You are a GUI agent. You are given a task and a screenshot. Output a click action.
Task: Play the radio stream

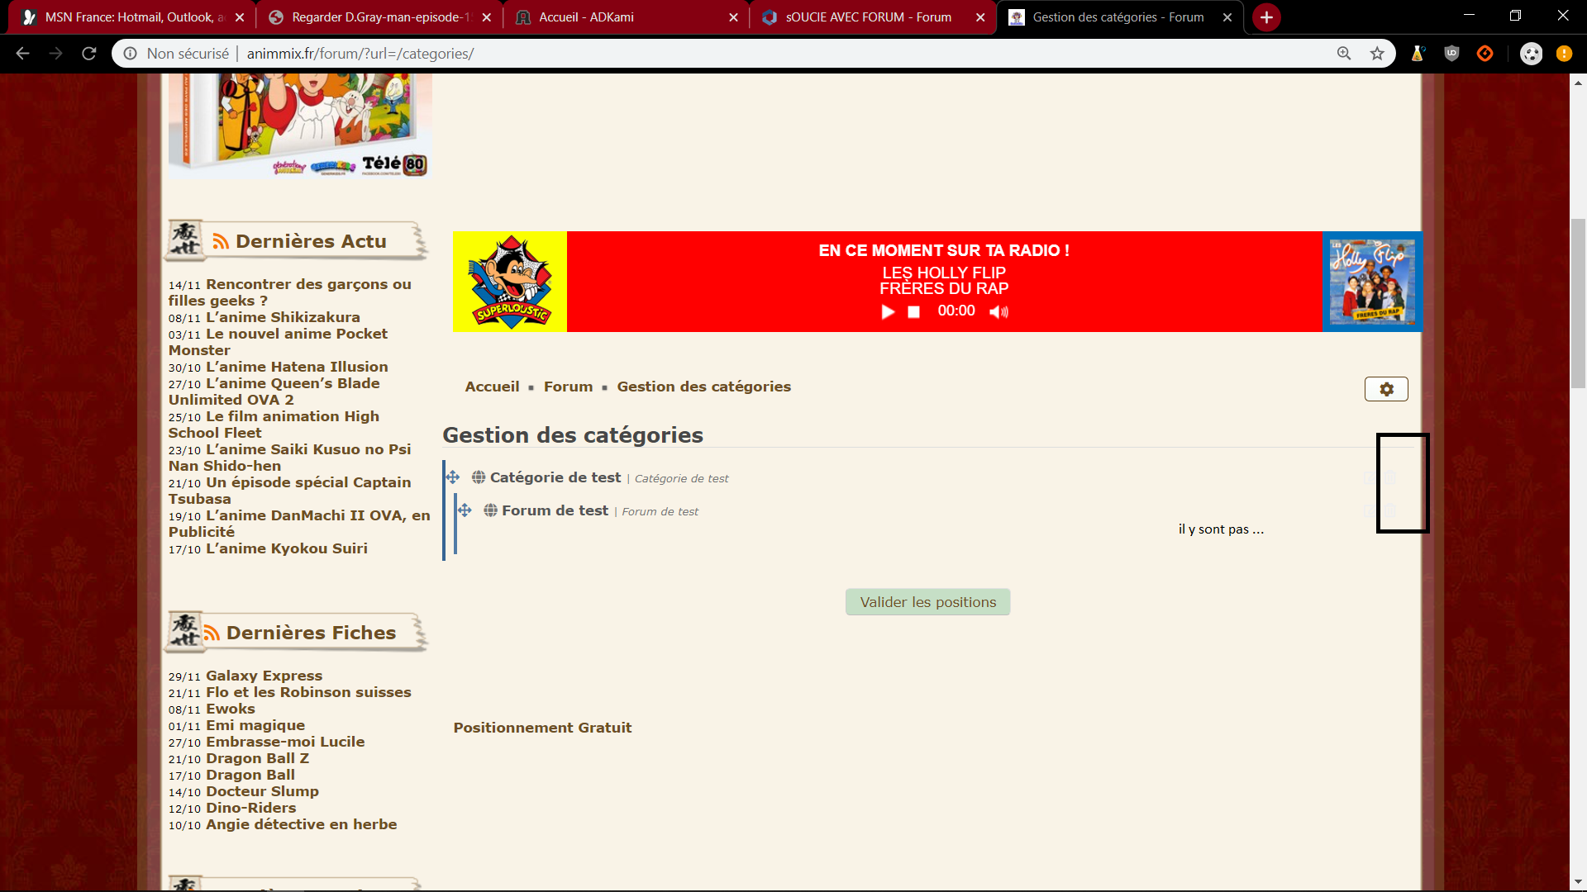click(x=888, y=312)
